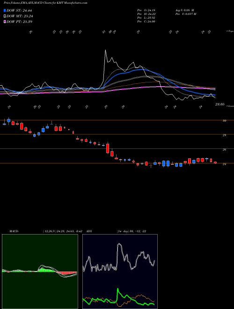234x309 pixels.
Task: Click the large red candle near 26
Action: click(108, 148)
